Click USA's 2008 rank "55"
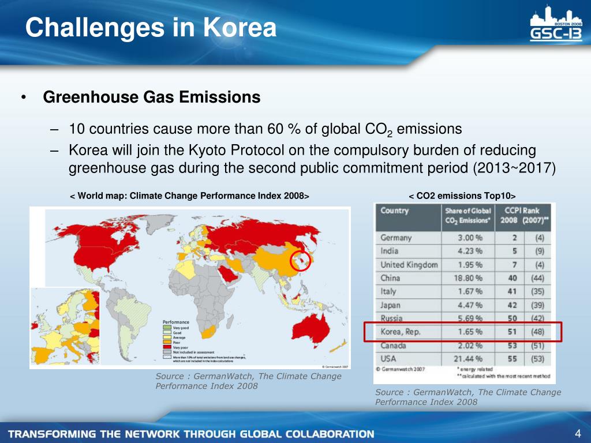591x443 pixels. [x=513, y=359]
